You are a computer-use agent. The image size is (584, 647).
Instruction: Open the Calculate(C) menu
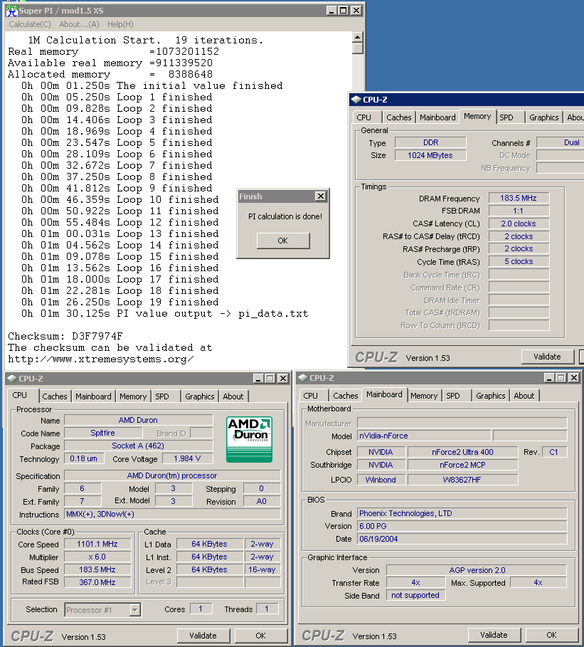(29, 24)
